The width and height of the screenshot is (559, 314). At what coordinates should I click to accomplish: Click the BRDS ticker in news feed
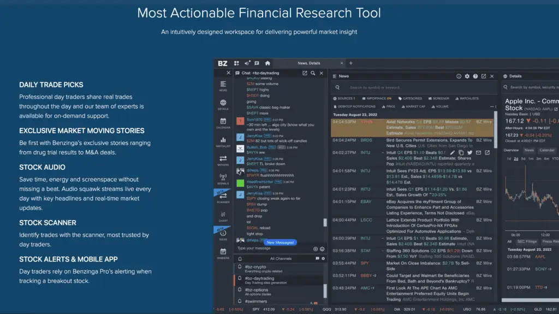[x=366, y=140]
